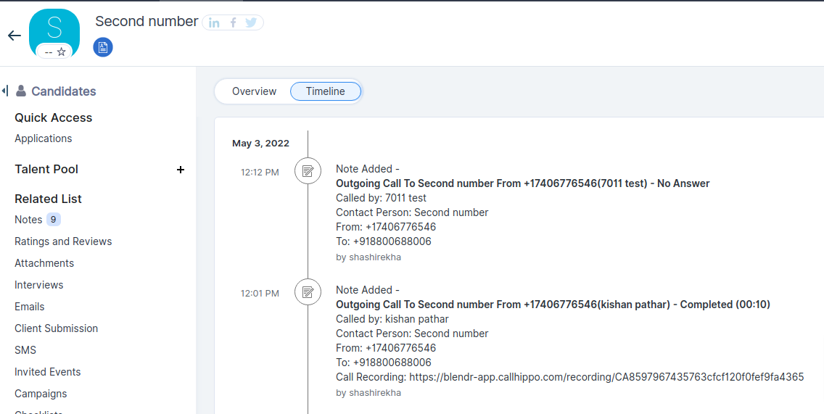Mark candidate with the star rating icon
Image resolution: width=824 pixels, height=414 pixels.
pos(62,51)
